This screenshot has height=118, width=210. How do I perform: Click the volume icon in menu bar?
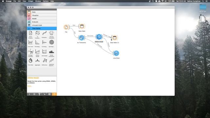165,1
